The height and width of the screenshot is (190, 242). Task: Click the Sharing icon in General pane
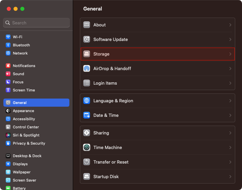(x=87, y=133)
